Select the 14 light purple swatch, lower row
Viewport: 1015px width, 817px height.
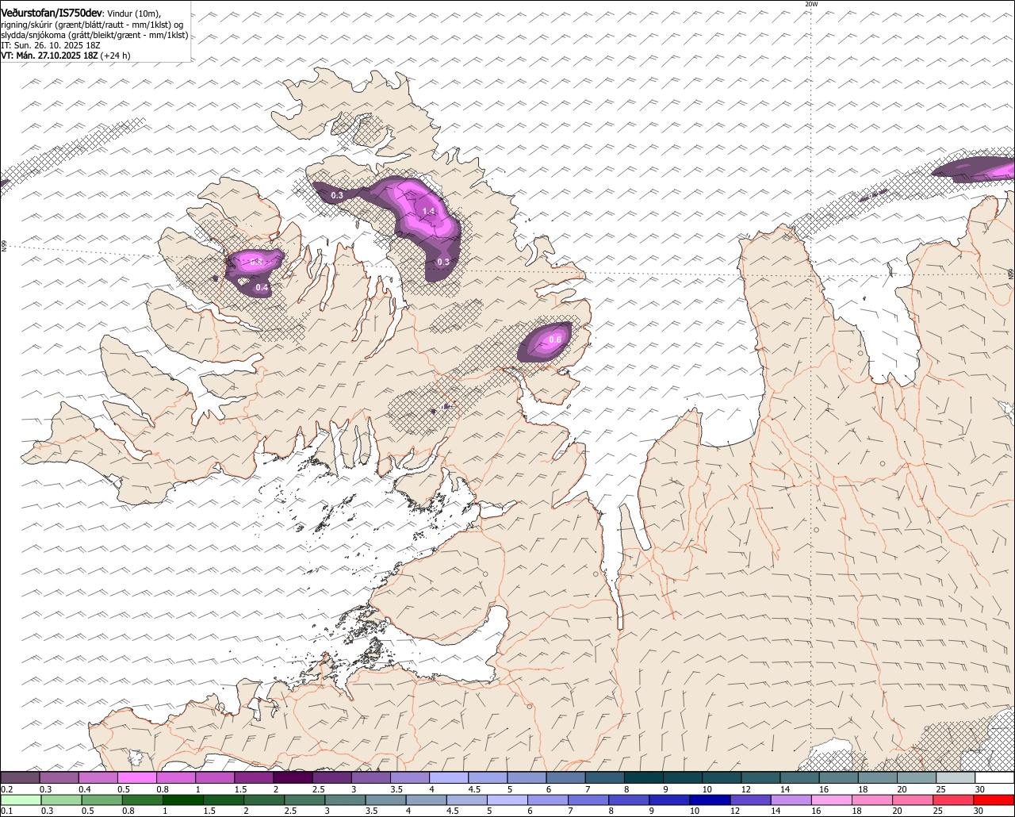791,800
